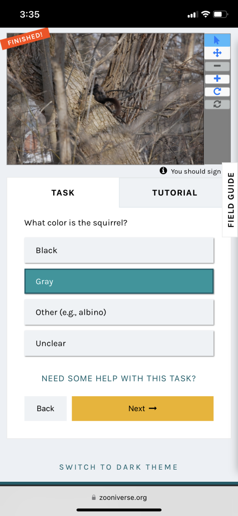Rotate the subject image
Image resolution: width=238 pixels, height=516 pixels.
point(217,92)
